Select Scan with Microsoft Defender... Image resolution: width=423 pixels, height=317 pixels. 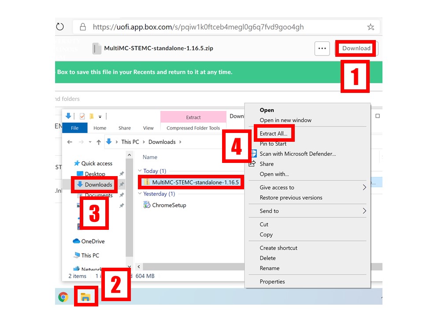pyautogui.click(x=298, y=154)
